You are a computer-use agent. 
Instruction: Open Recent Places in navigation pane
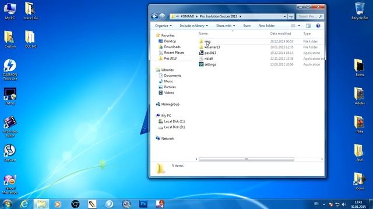[174, 53]
